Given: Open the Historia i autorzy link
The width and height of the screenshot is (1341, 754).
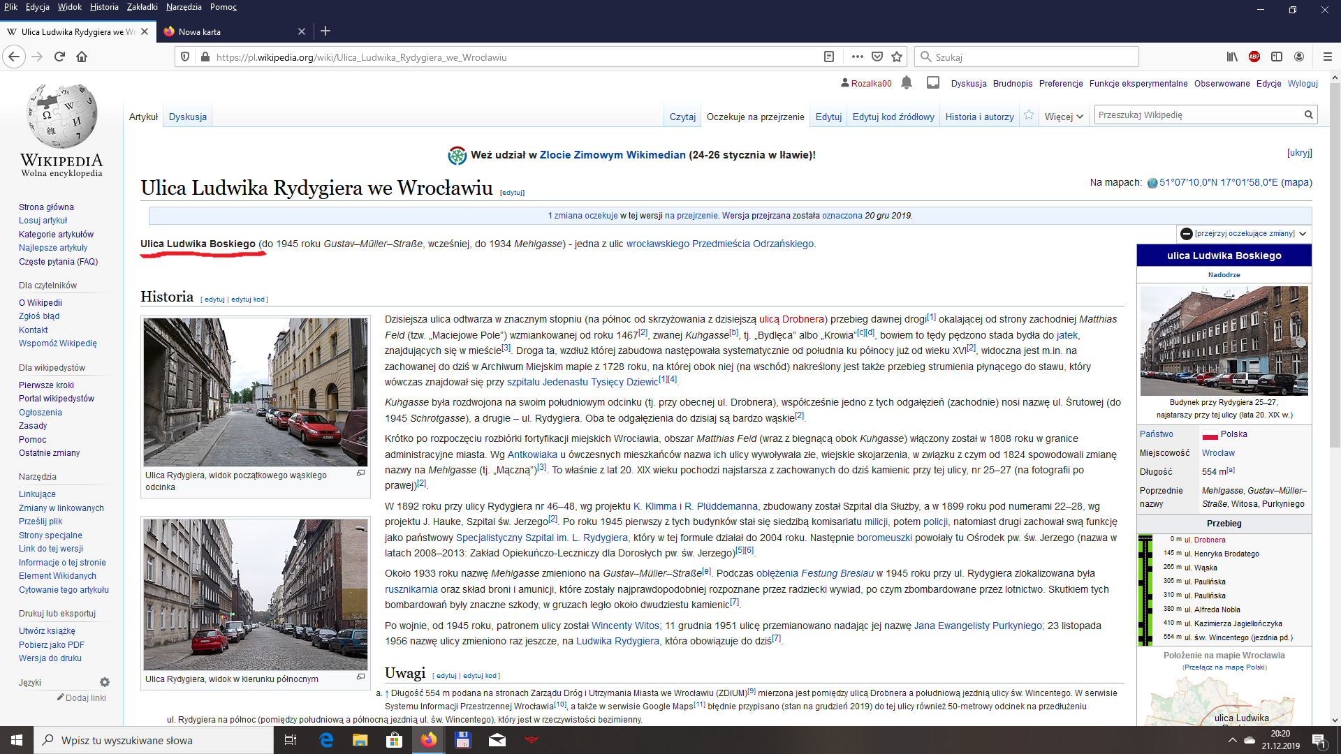Looking at the screenshot, I should click(979, 117).
